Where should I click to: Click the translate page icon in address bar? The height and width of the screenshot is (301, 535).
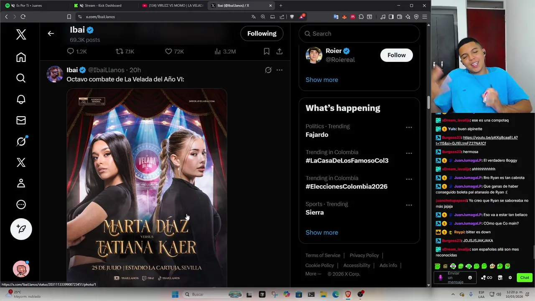(253, 17)
